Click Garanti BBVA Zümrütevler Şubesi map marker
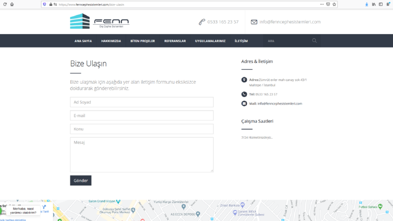This screenshot has height=221, width=393. 235,213
